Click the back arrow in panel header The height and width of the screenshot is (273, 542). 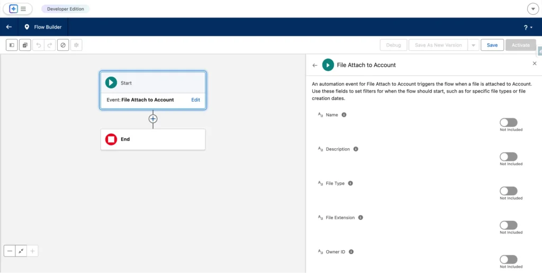[x=315, y=65]
